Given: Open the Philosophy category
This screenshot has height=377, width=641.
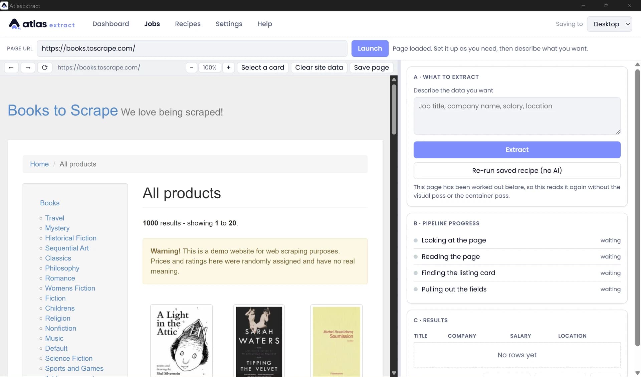Looking at the screenshot, I should (62, 268).
